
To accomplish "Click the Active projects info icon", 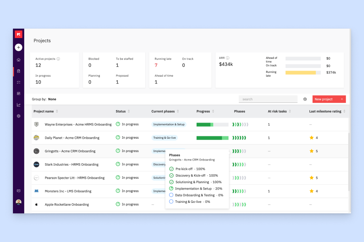I will [58, 59].
